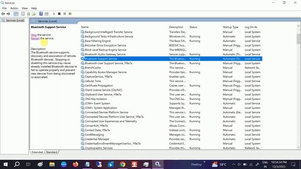Open Google Chrome from the taskbar

click(x=122, y=164)
